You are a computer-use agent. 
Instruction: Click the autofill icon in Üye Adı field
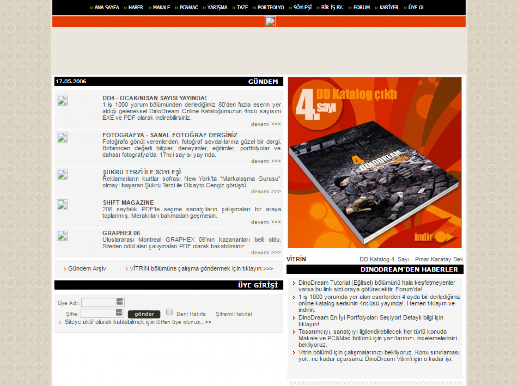click(x=119, y=302)
